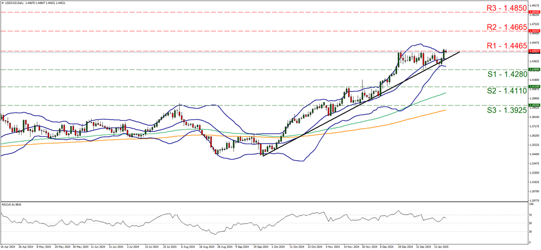Click the red 1.4465 price tag on axis
This screenshot has width=541, height=250.
point(532,51)
